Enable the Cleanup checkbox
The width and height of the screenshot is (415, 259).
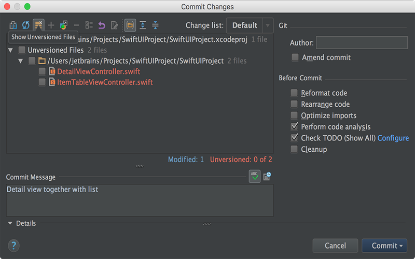point(294,149)
